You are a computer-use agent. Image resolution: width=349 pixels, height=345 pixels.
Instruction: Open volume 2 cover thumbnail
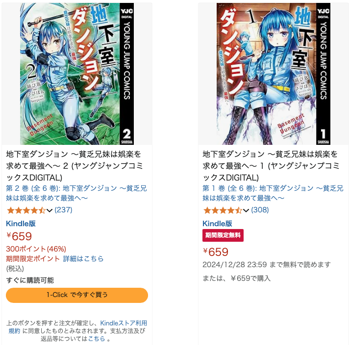coord(77,74)
